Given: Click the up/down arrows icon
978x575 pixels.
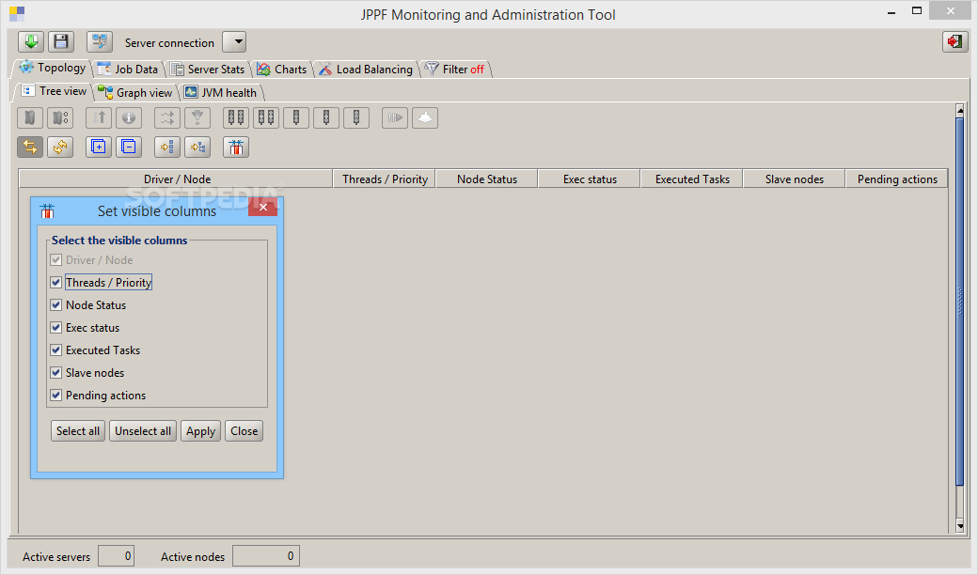Looking at the screenshot, I should [x=99, y=117].
